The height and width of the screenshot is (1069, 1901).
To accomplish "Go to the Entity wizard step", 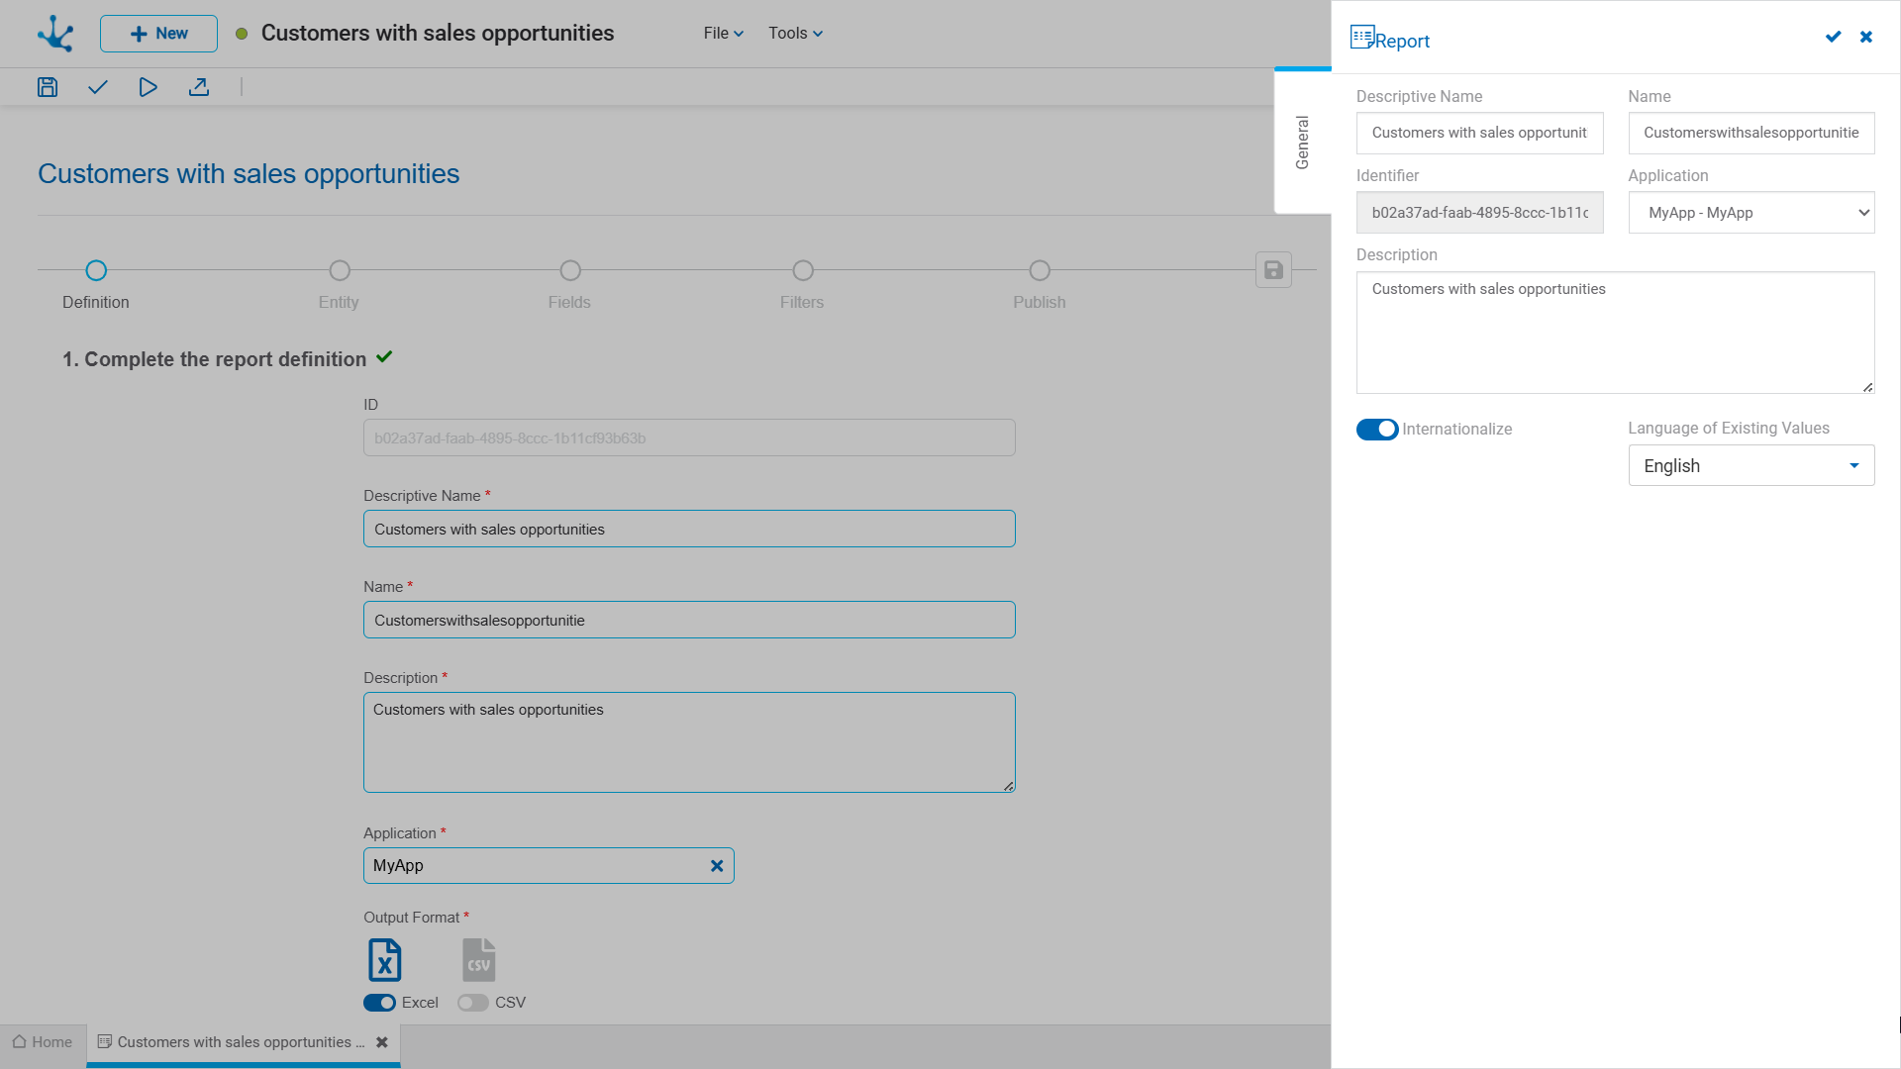I will tap(340, 271).
